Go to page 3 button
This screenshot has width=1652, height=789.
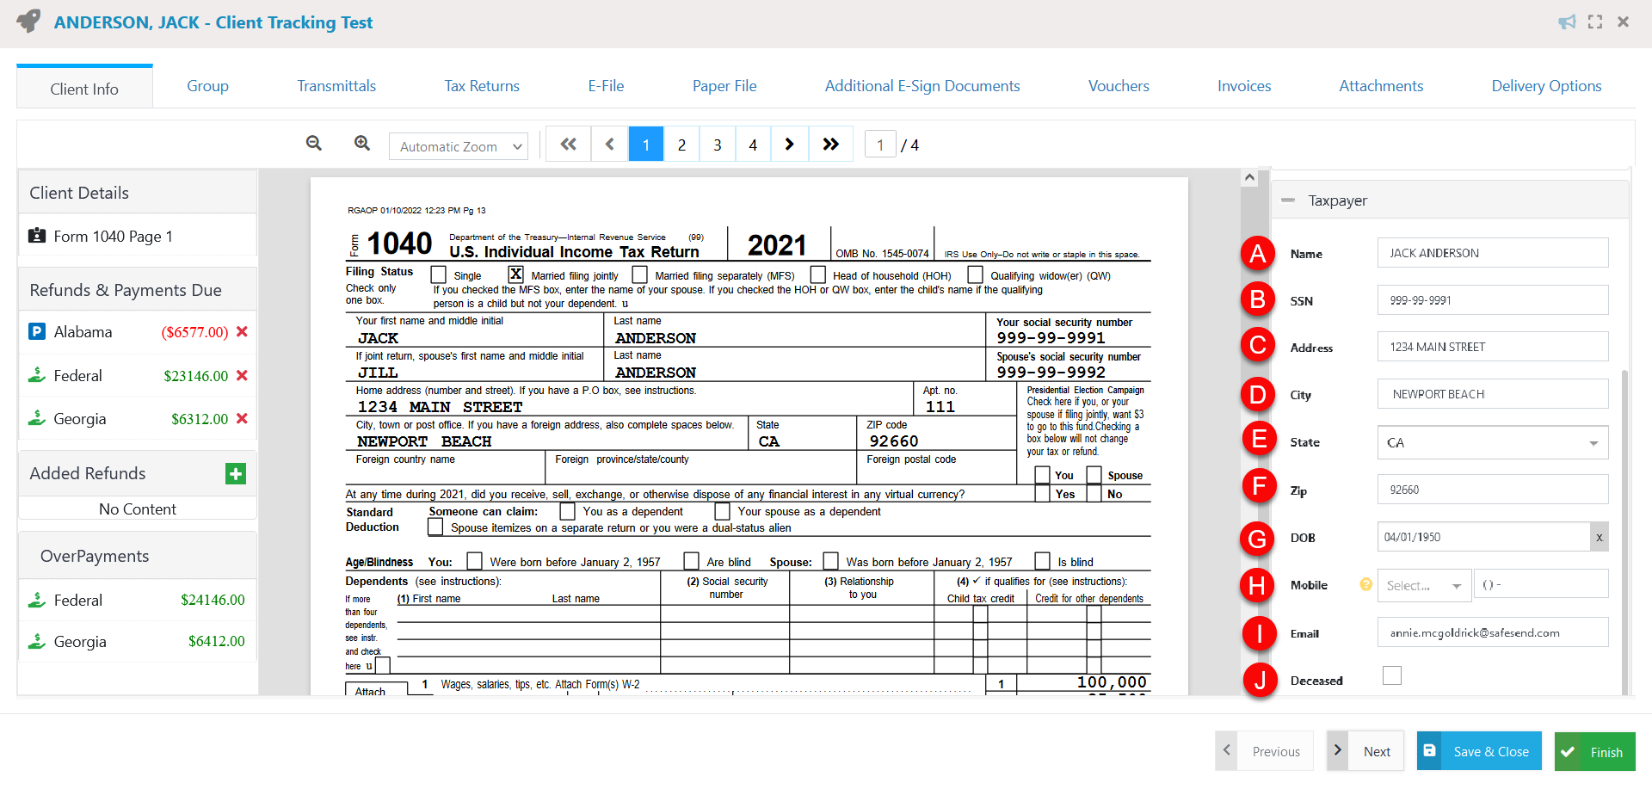pyautogui.click(x=718, y=145)
